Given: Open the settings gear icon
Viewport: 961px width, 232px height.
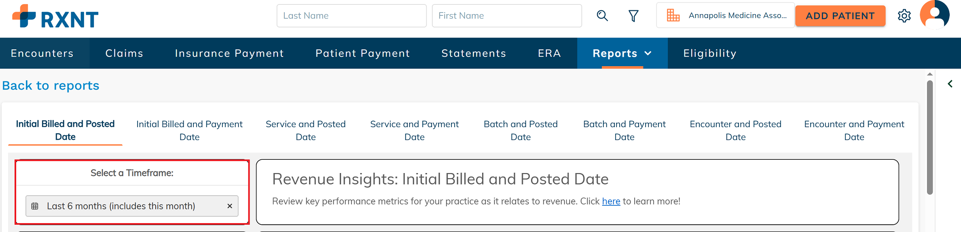Looking at the screenshot, I should click(x=904, y=16).
